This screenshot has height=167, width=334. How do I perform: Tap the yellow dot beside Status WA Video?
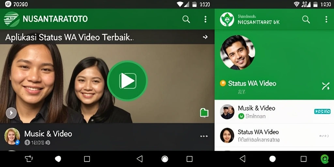coord(223,83)
